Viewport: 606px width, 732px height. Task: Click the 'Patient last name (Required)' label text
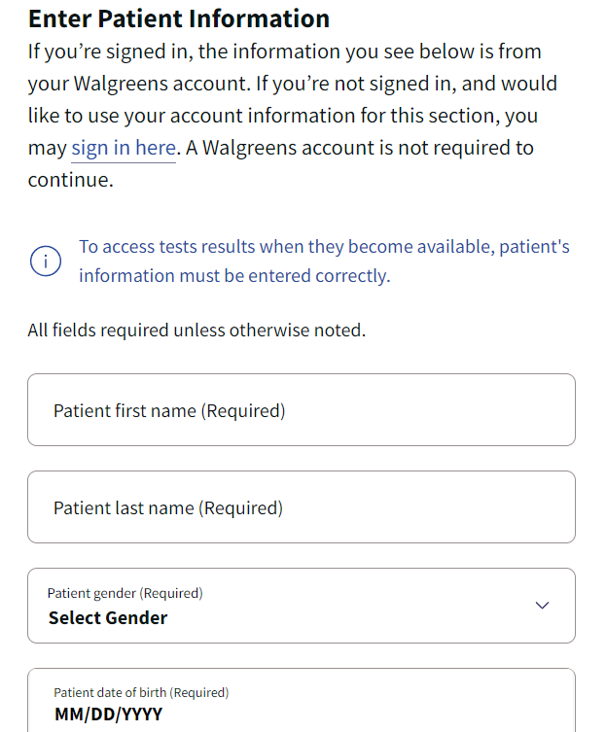coord(168,508)
